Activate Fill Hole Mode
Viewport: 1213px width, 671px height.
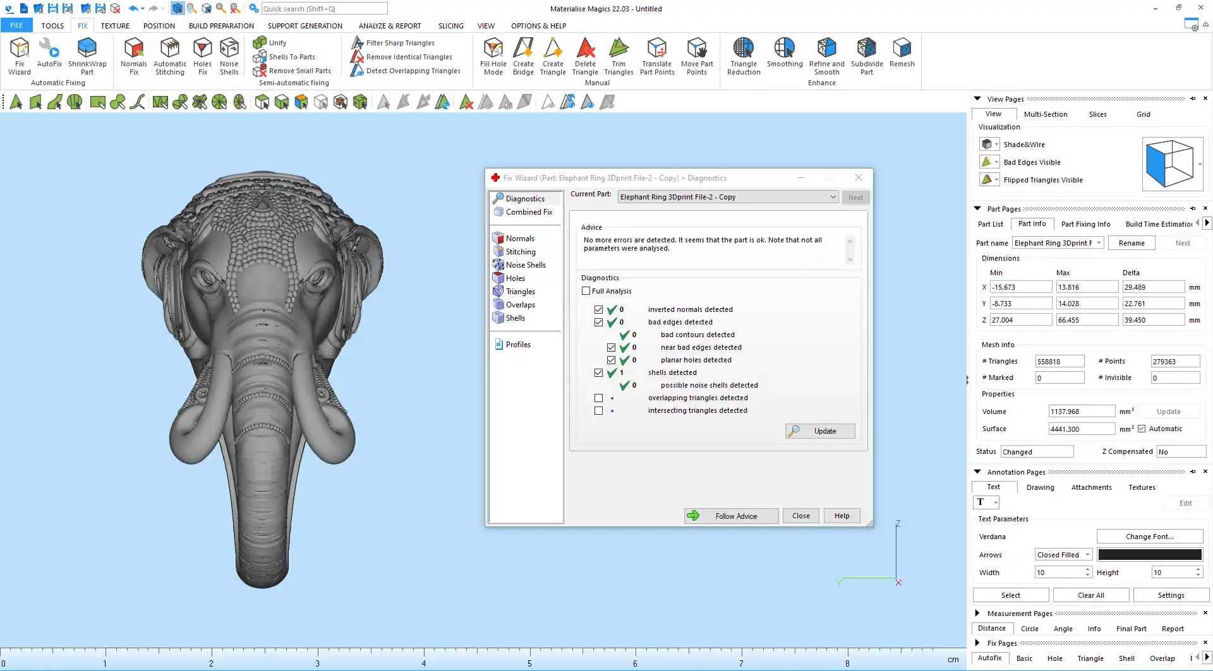click(x=493, y=56)
